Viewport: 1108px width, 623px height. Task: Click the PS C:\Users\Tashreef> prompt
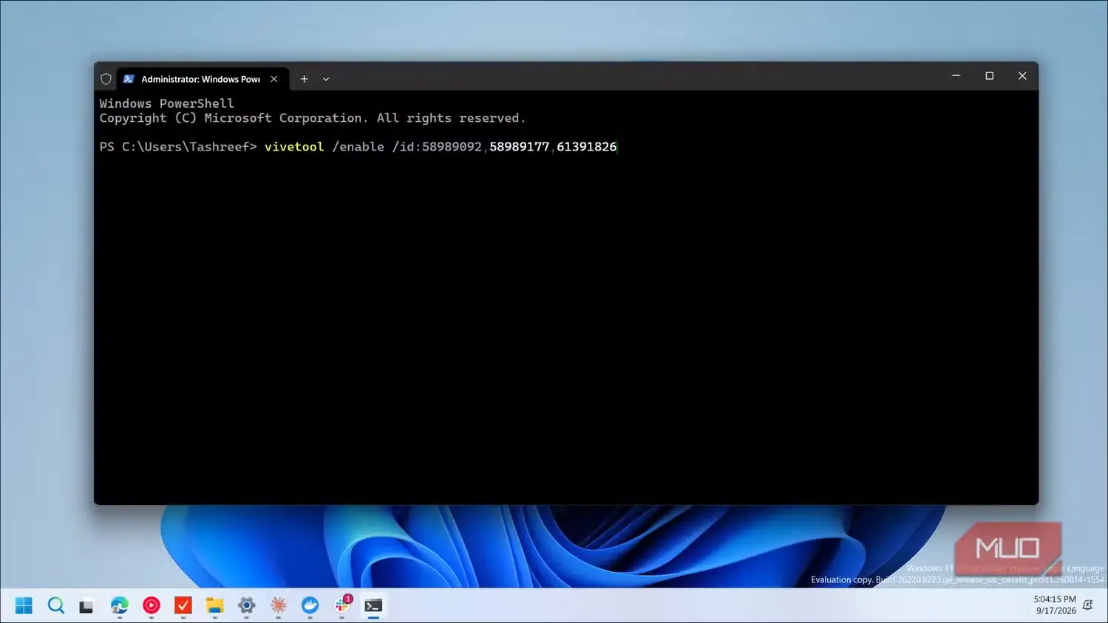(x=178, y=147)
